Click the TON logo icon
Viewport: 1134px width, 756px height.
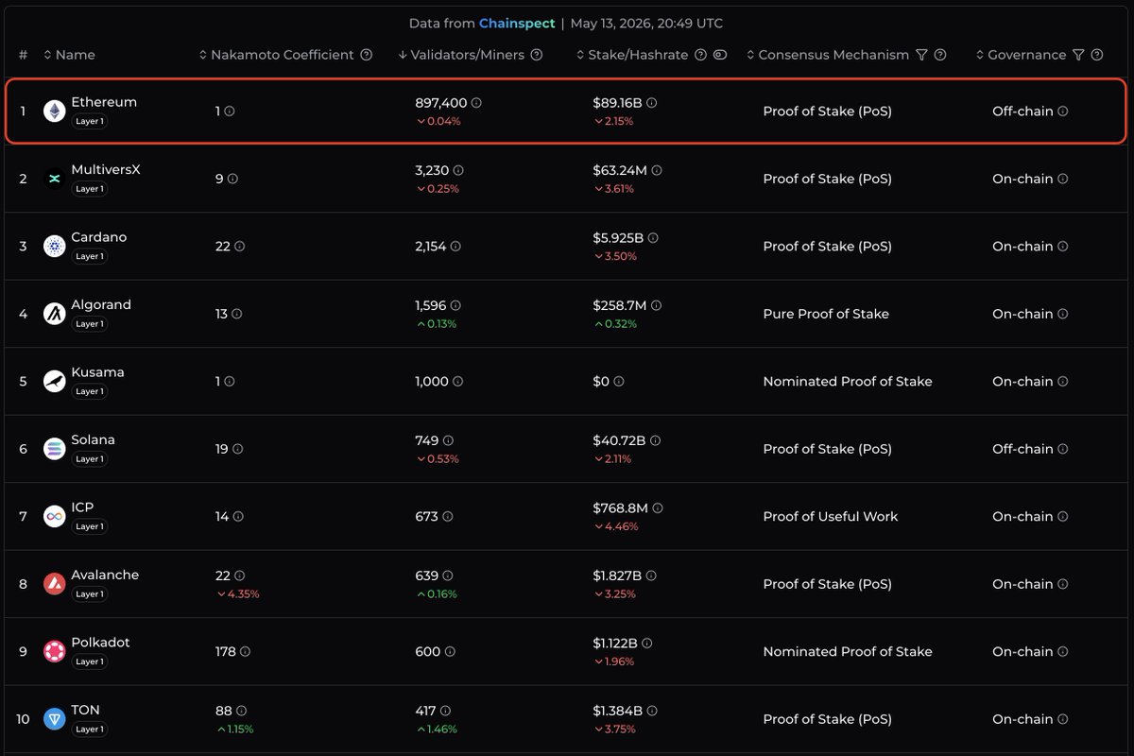pos(55,719)
